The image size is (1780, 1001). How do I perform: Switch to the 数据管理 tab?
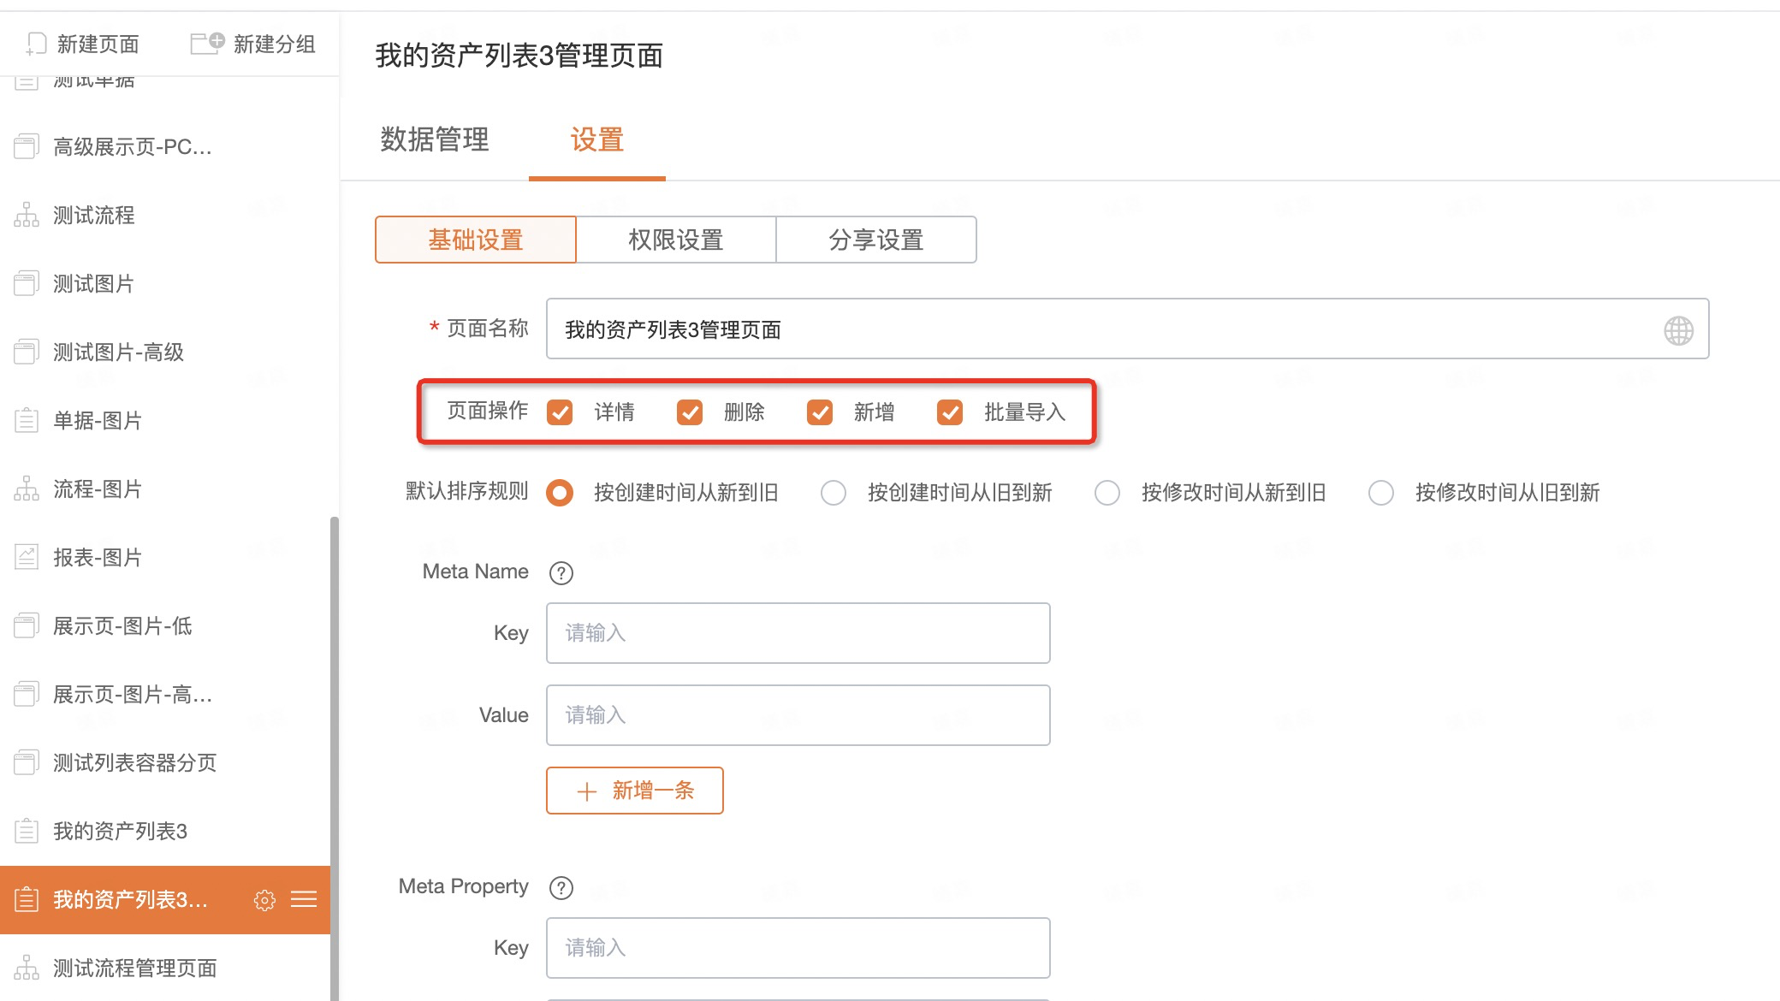point(435,139)
